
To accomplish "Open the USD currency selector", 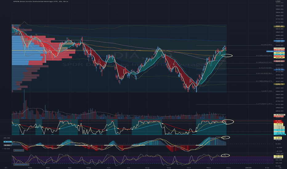I will (277, 1).
